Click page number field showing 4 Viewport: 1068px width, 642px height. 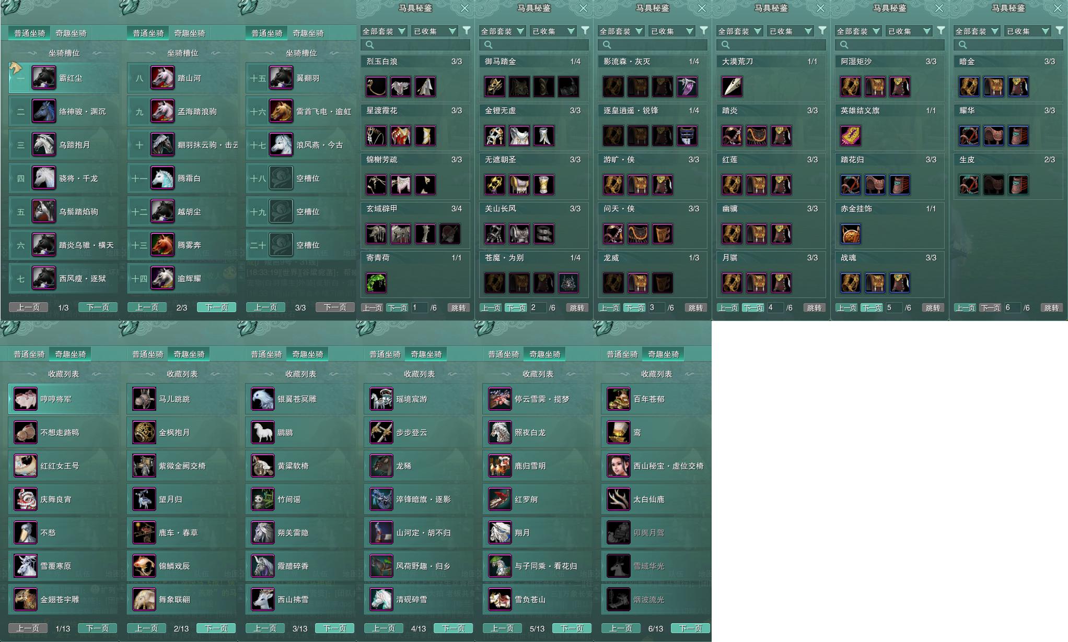(x=774, y=308)
